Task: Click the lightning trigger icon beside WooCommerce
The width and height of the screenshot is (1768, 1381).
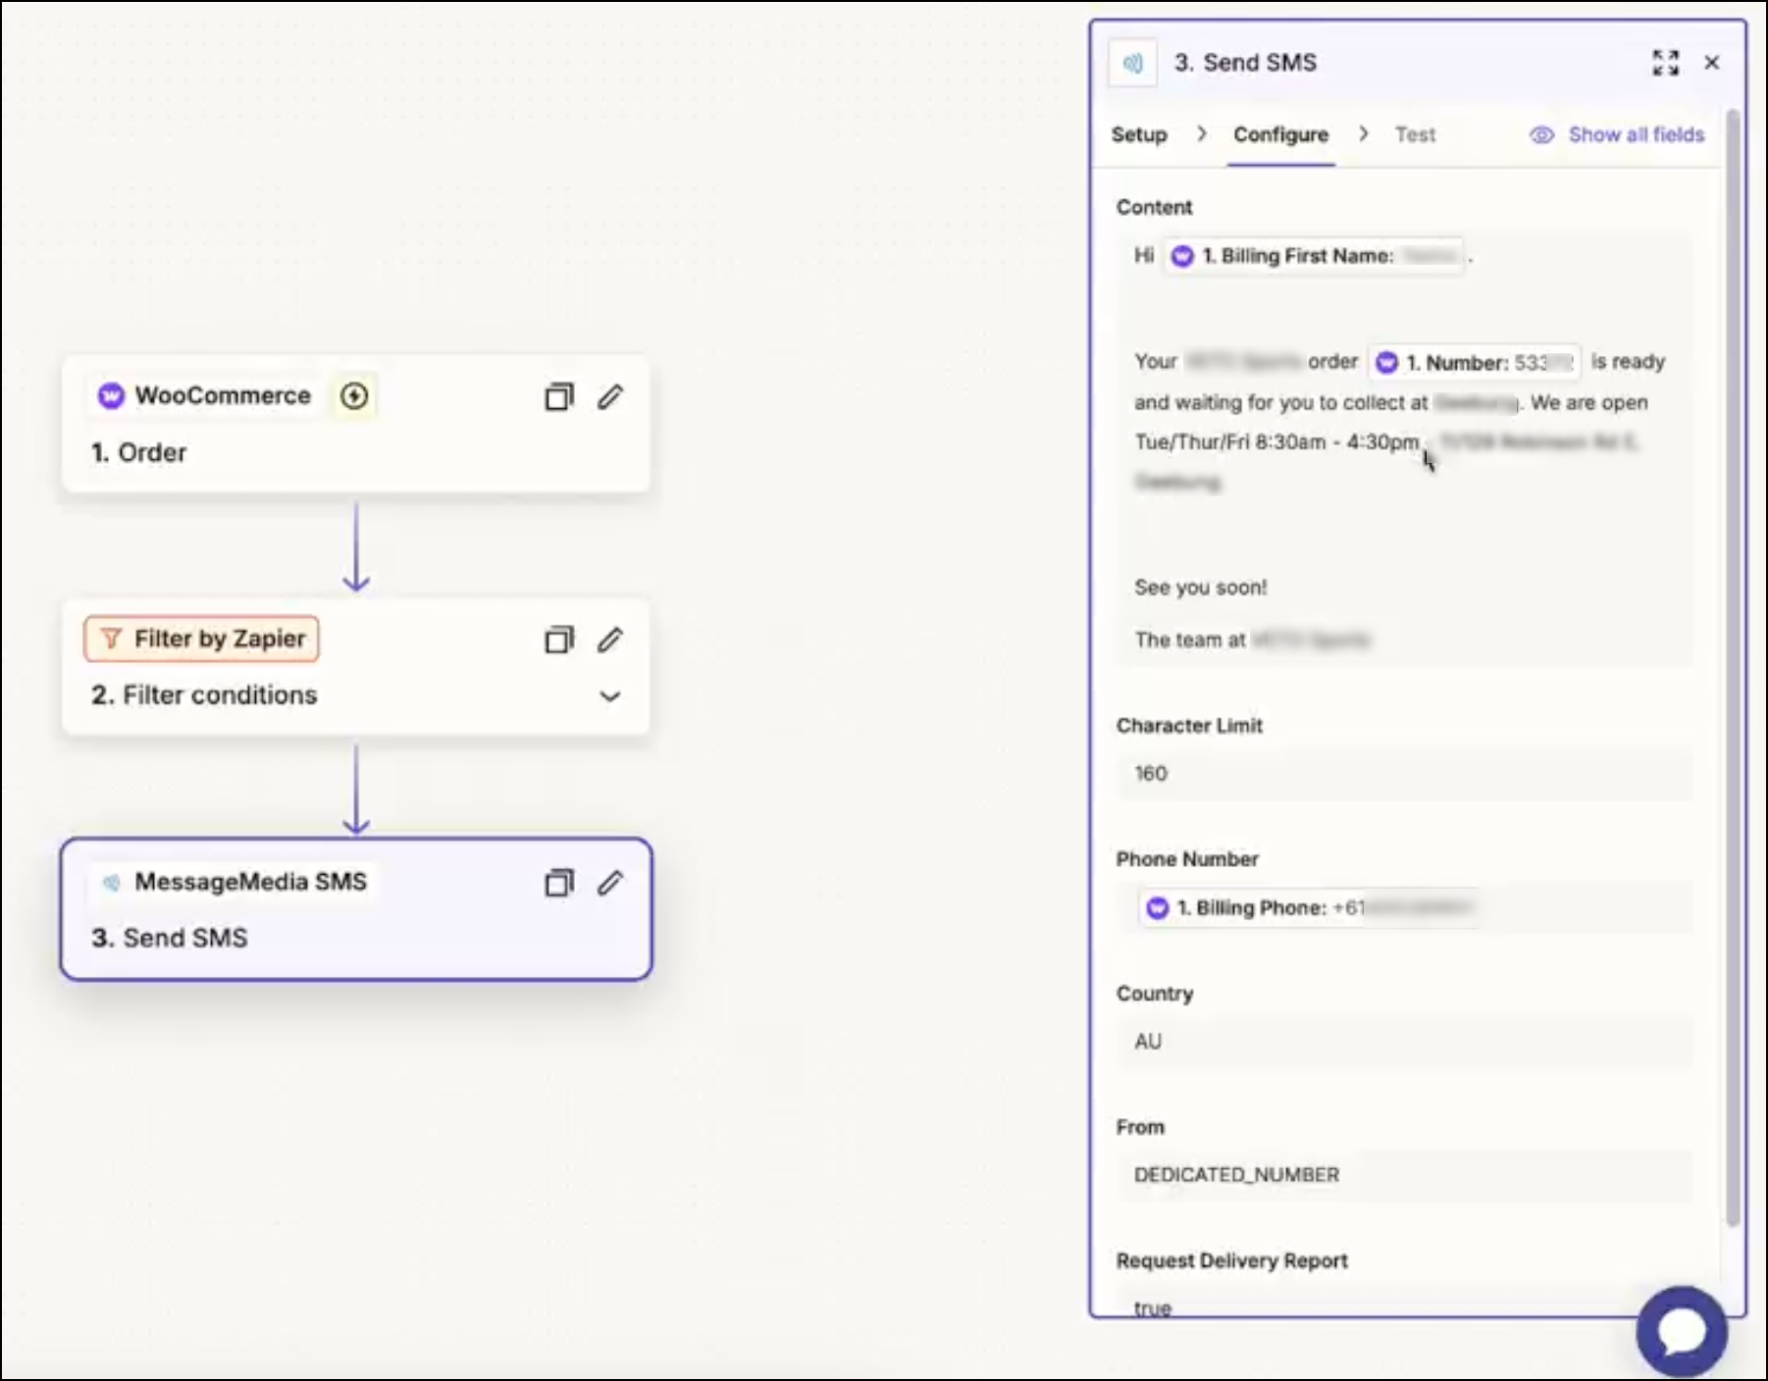Action: [353, 395]
